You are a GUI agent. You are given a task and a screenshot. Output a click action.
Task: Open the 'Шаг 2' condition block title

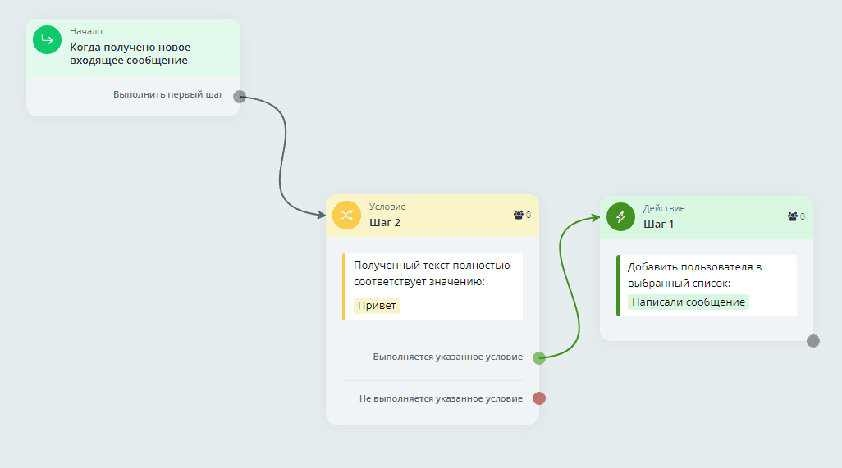pos(385,223)
